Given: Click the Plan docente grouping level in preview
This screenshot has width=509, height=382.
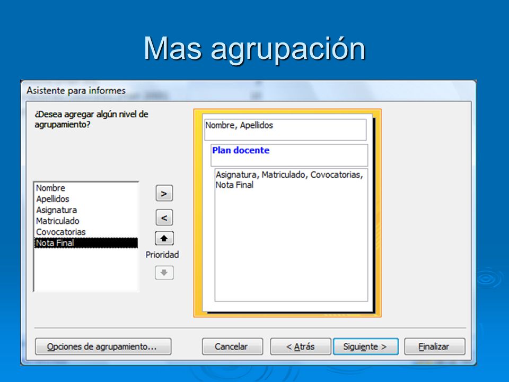Looking at the screenshot, I should tap(289, 155).
